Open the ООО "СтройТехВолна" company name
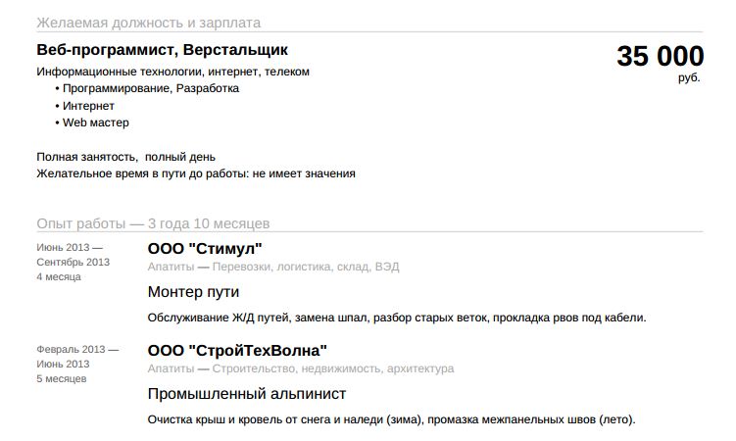This screenshot has width=736, height=441. 237,350
